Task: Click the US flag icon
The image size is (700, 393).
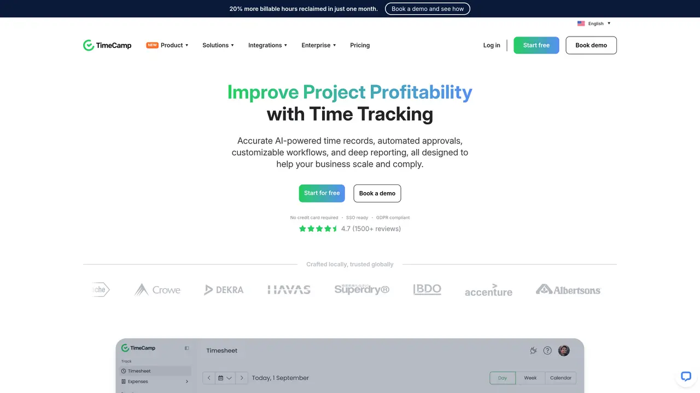Action: click(581, 23)
